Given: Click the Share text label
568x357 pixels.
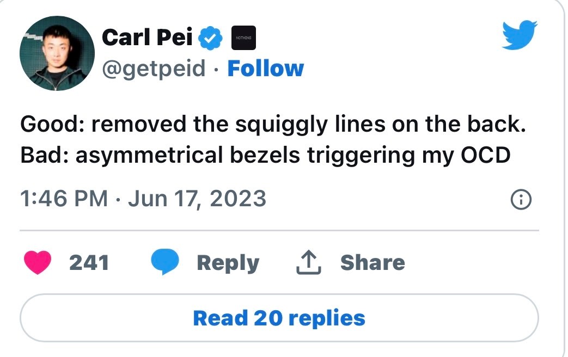Looking at the screenshot, I should (x=372, y=263).
